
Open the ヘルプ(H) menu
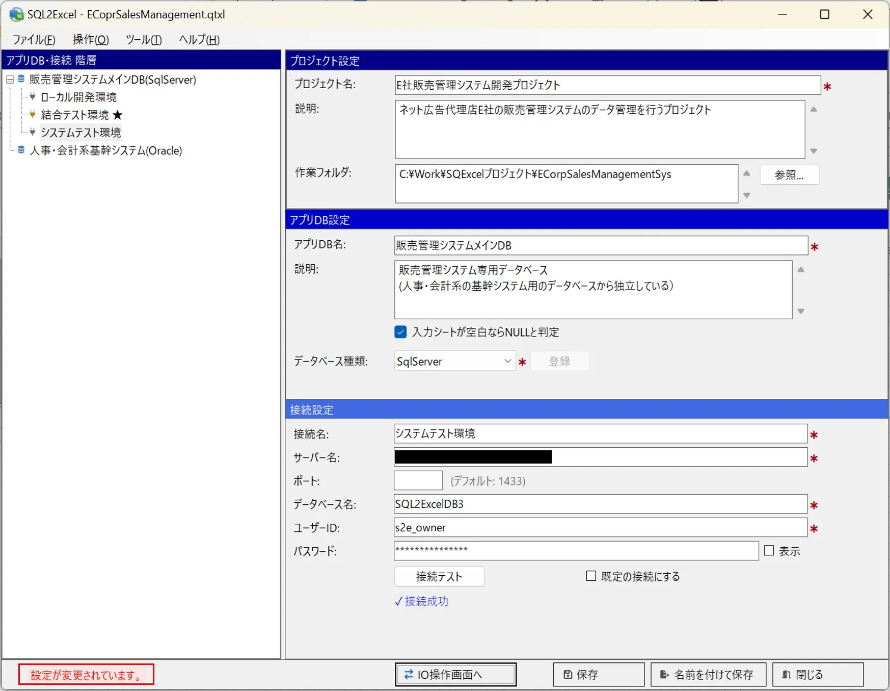pos(199,40)
